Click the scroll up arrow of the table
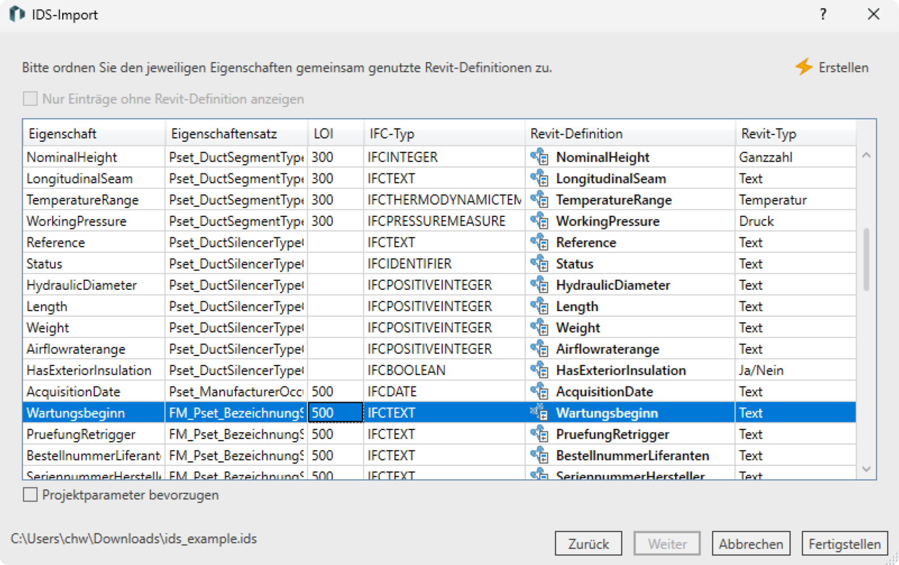899x565 pixels. (866, 155)
